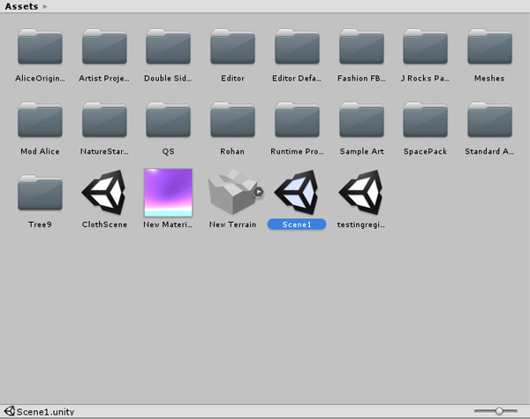Image resolution: width=530 pixels, height=419 pixels.
Task: Click the Unity icon beside Scene1.unity
Action: (10, 411)
